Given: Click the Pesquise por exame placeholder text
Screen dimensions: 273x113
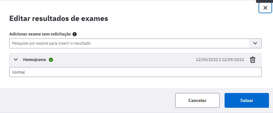Looking at the screenshot, I should click(x=52, y=43).
